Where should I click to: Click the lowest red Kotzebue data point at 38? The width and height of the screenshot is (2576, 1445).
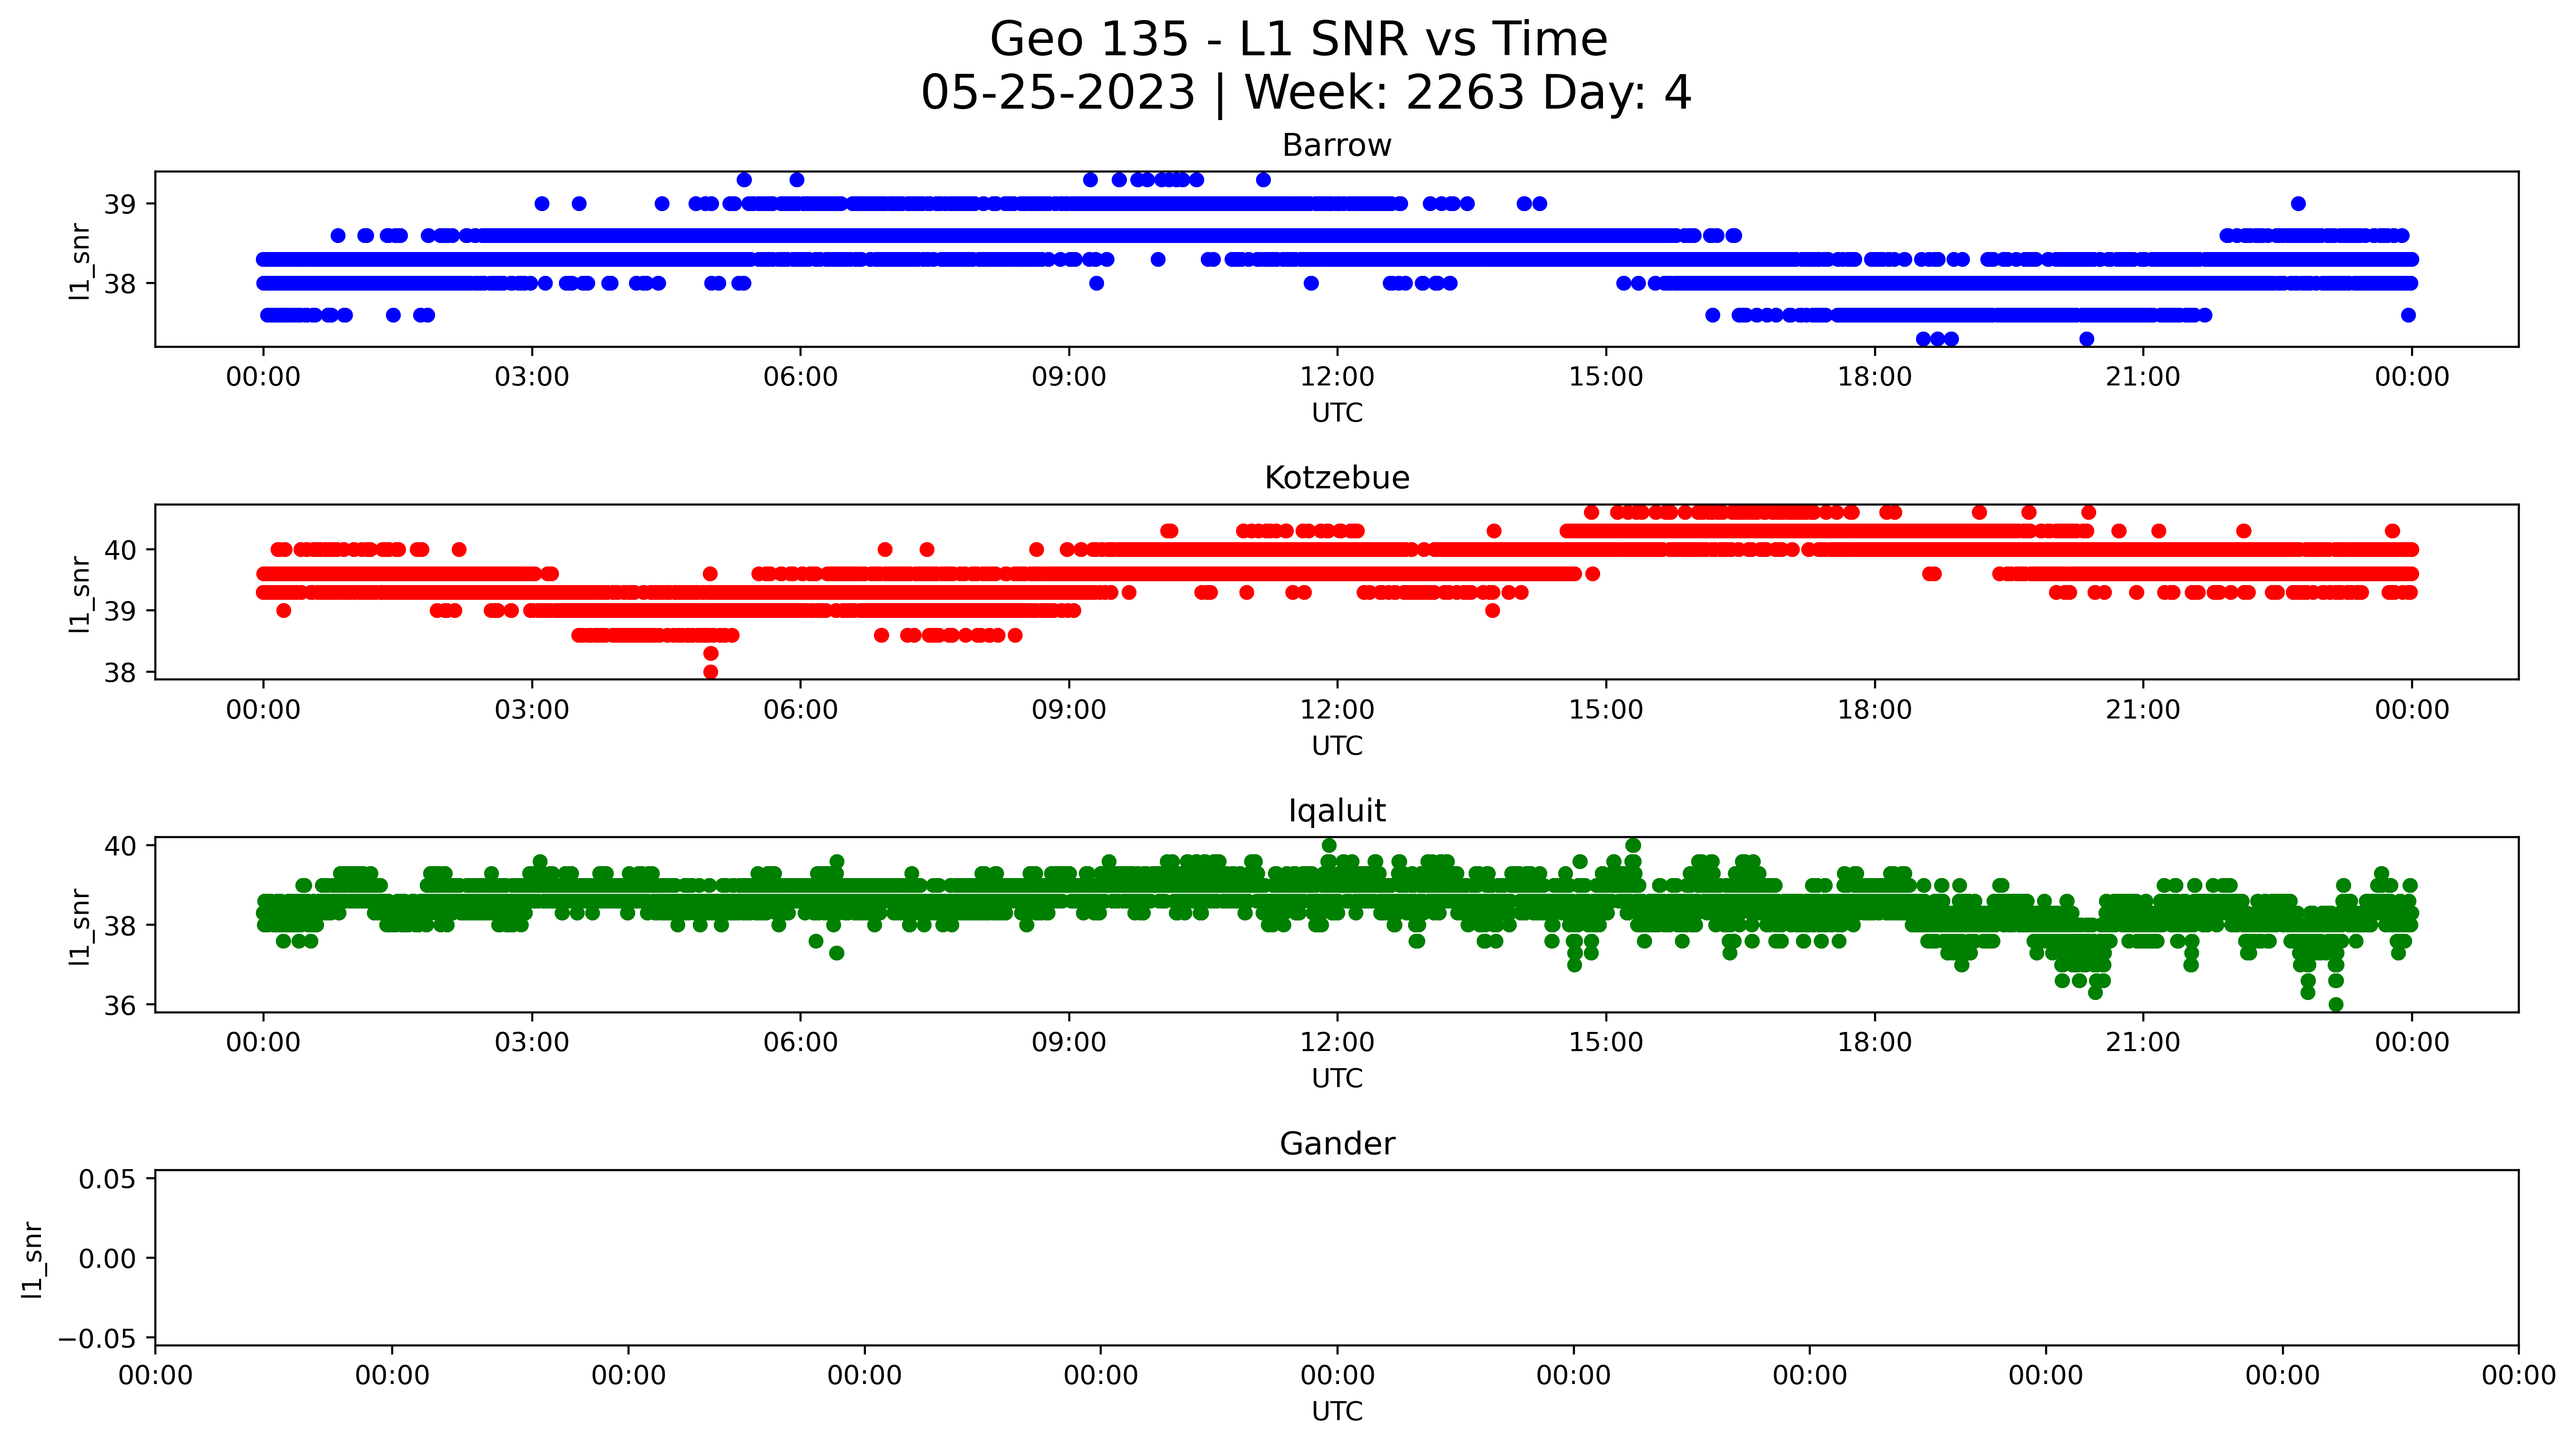coord(711,672)
